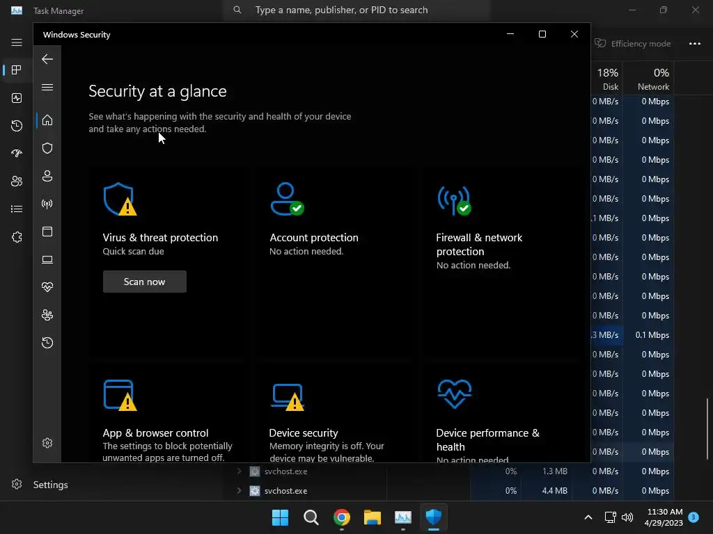713x534 pixels.
Task: Select Task Manager Processes page icon
Action: 17,70
